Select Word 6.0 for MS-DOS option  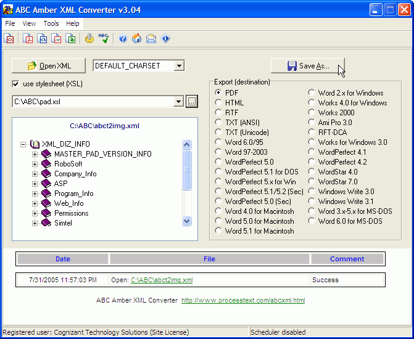(x=312, y=221)
